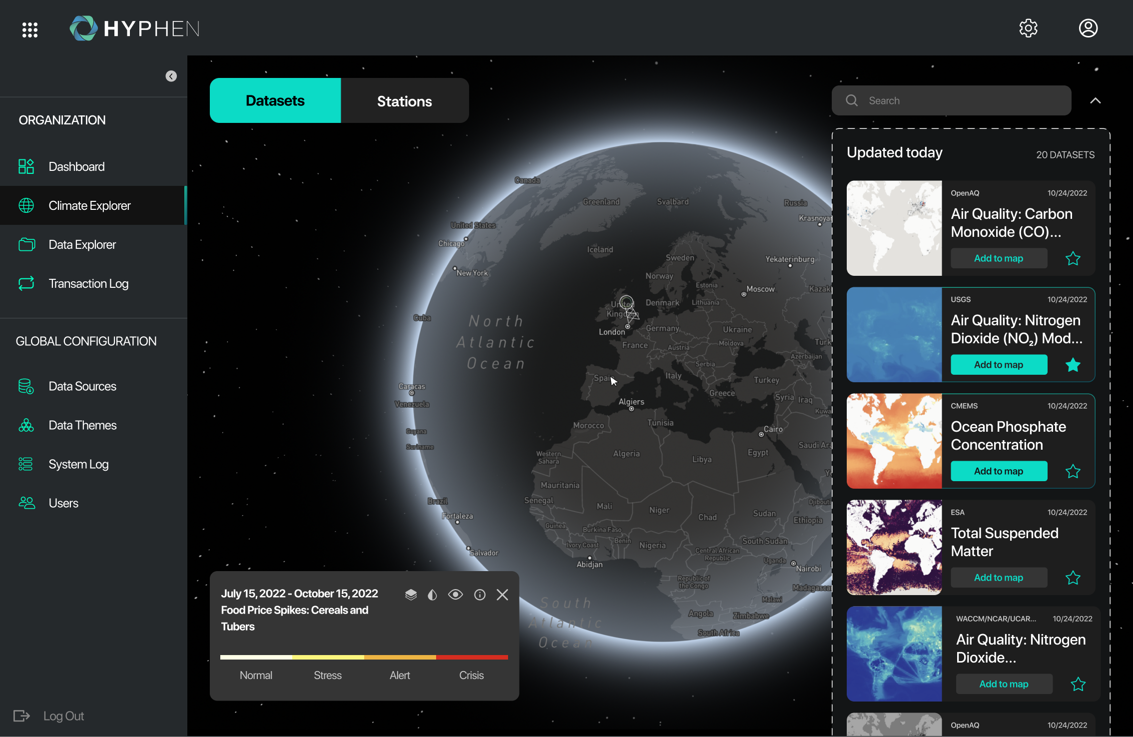1133x737 pixels.
Task: Click the Log Out link
Action: pos(63,716)
